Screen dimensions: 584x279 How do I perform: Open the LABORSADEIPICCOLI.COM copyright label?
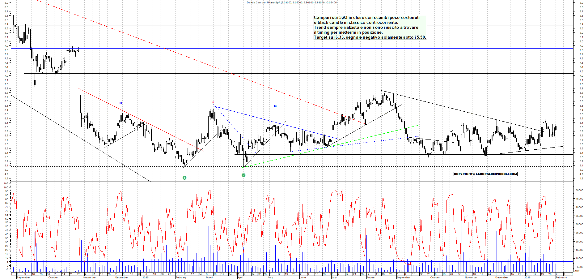(485, 174)
